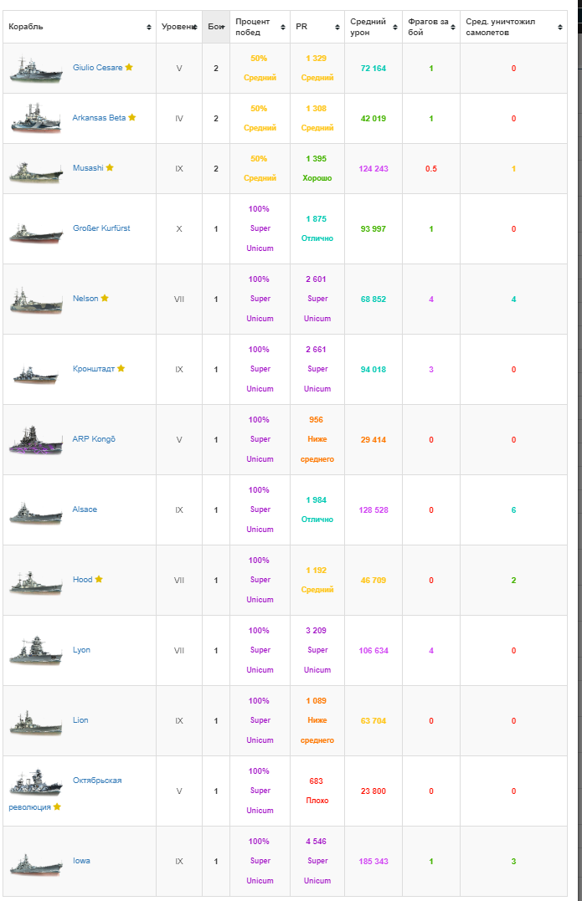Viewport: 582px width, 901px height.
Task: Select the Lion average damage 63 704
Action: (x=373, y=720)
